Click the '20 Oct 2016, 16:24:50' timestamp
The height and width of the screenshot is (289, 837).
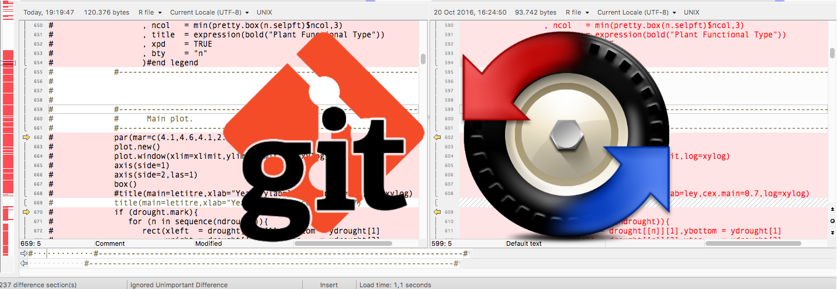[470, 12]
